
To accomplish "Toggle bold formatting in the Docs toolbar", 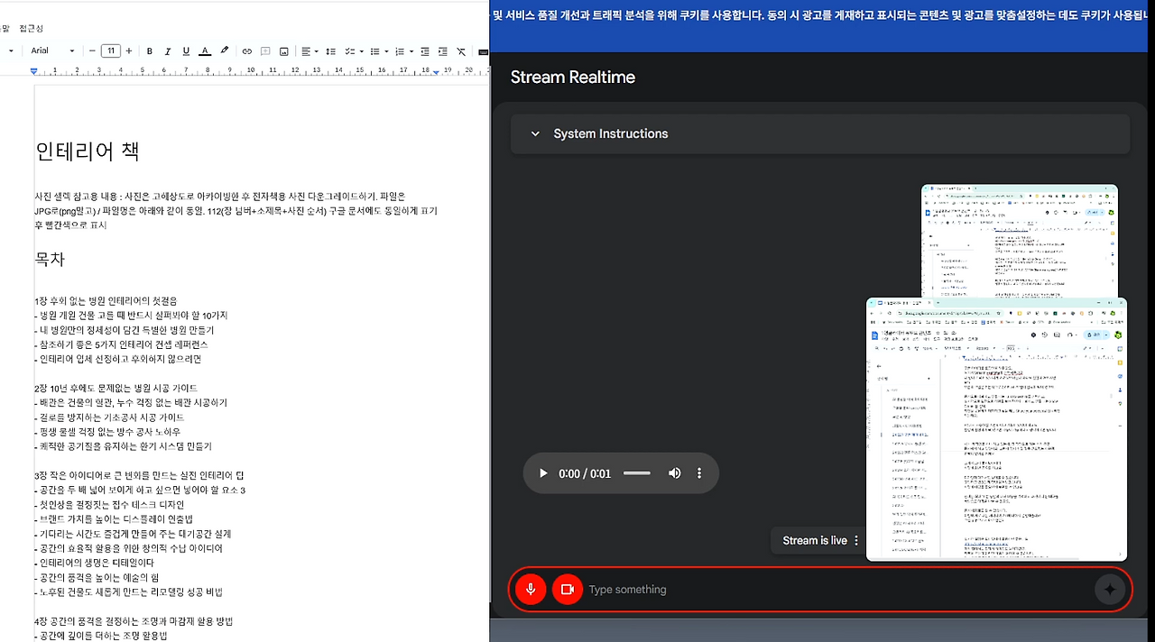I will point(150,51).
